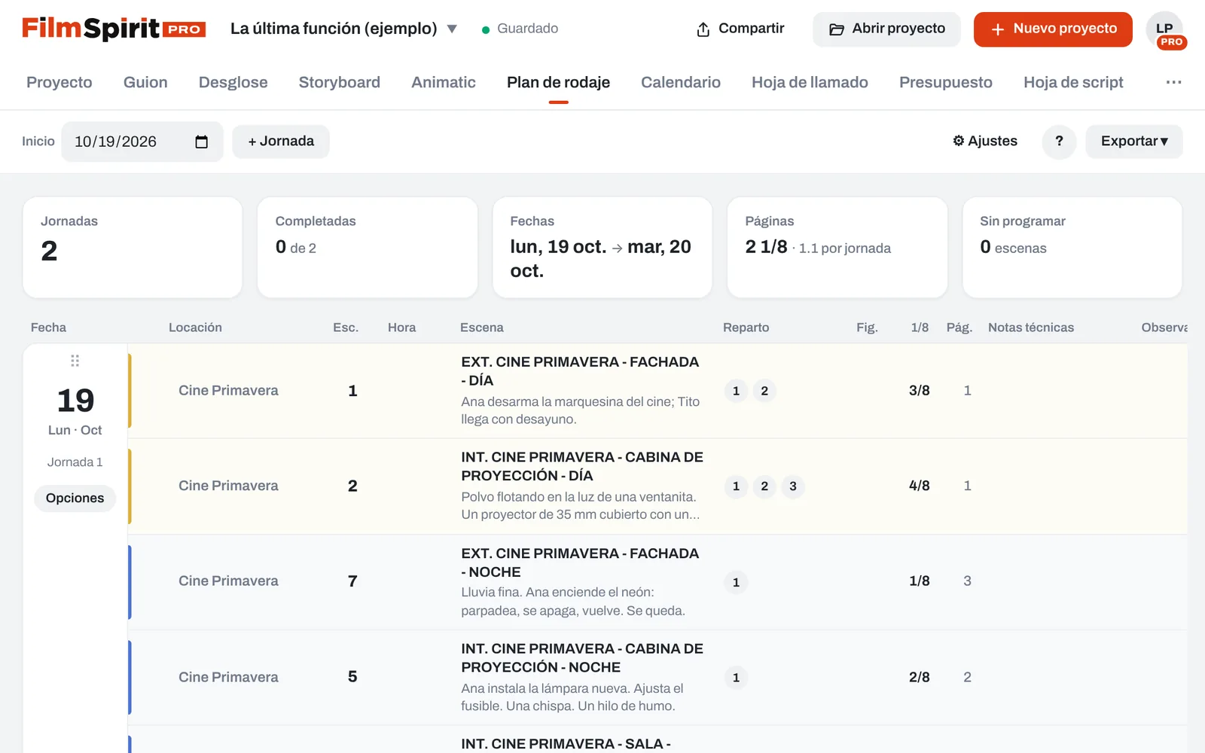
Task: Open the Calendario tab
Action: tap(681, 82)
